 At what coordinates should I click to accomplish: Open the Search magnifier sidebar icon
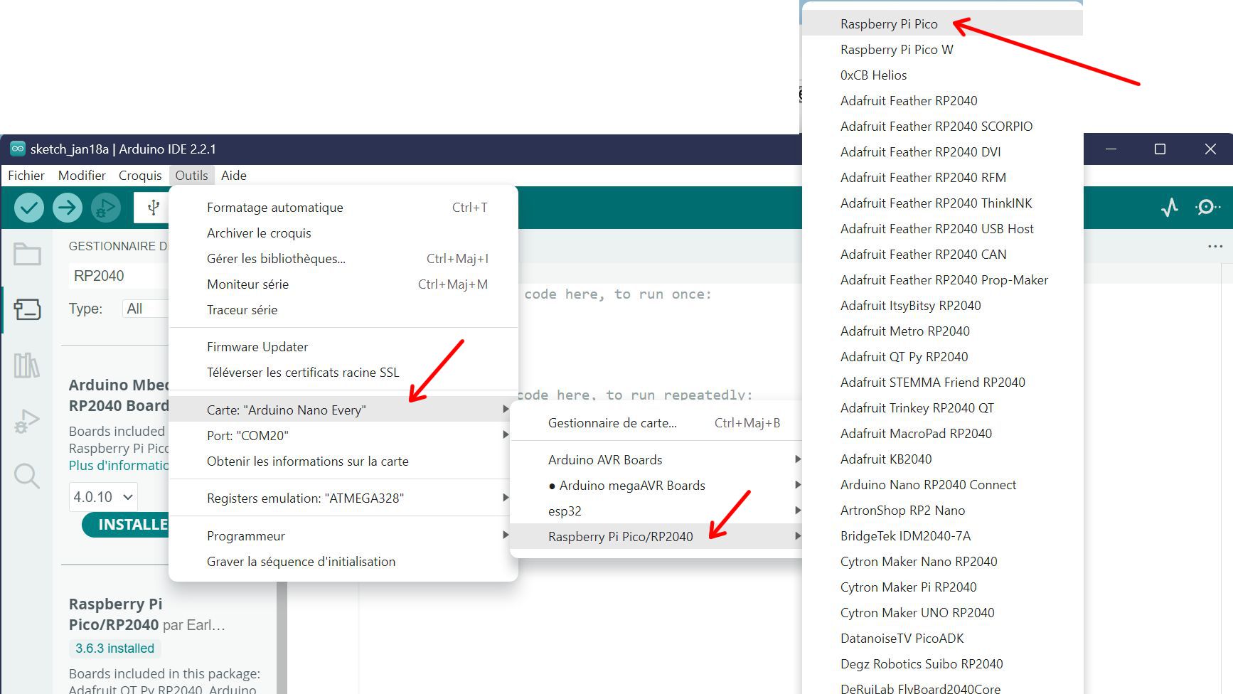(27, 476)
